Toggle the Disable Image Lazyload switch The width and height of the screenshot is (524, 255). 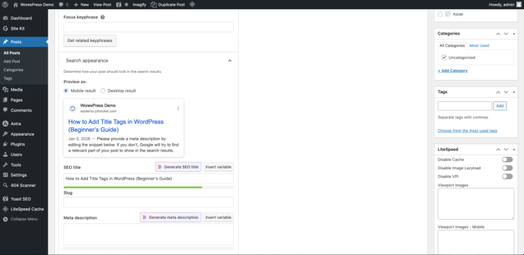[508, 168]
